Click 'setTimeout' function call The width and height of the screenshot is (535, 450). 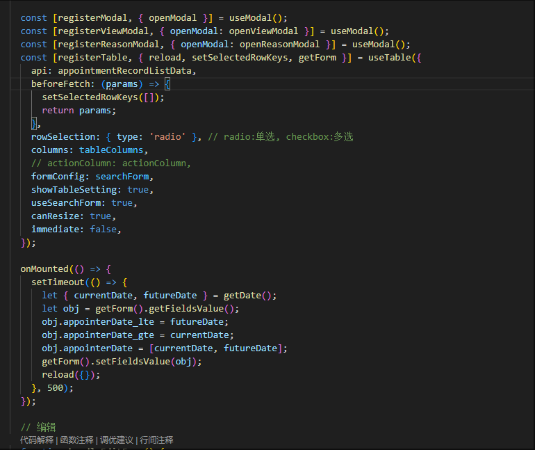coord(58,282)
